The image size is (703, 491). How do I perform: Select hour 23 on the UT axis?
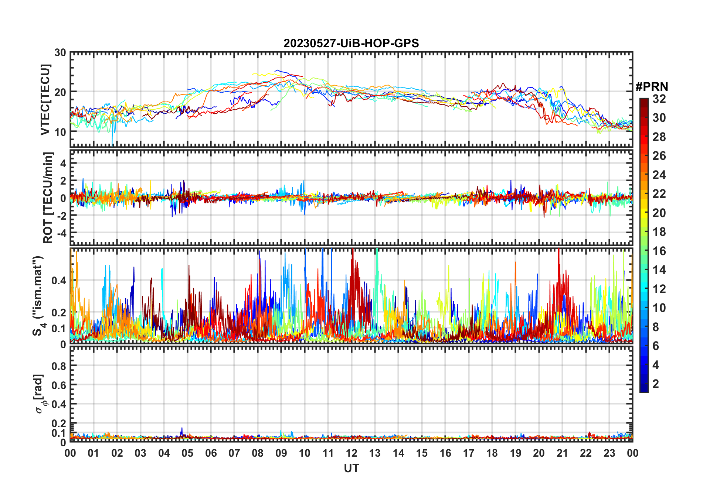(x=609, y=453)
